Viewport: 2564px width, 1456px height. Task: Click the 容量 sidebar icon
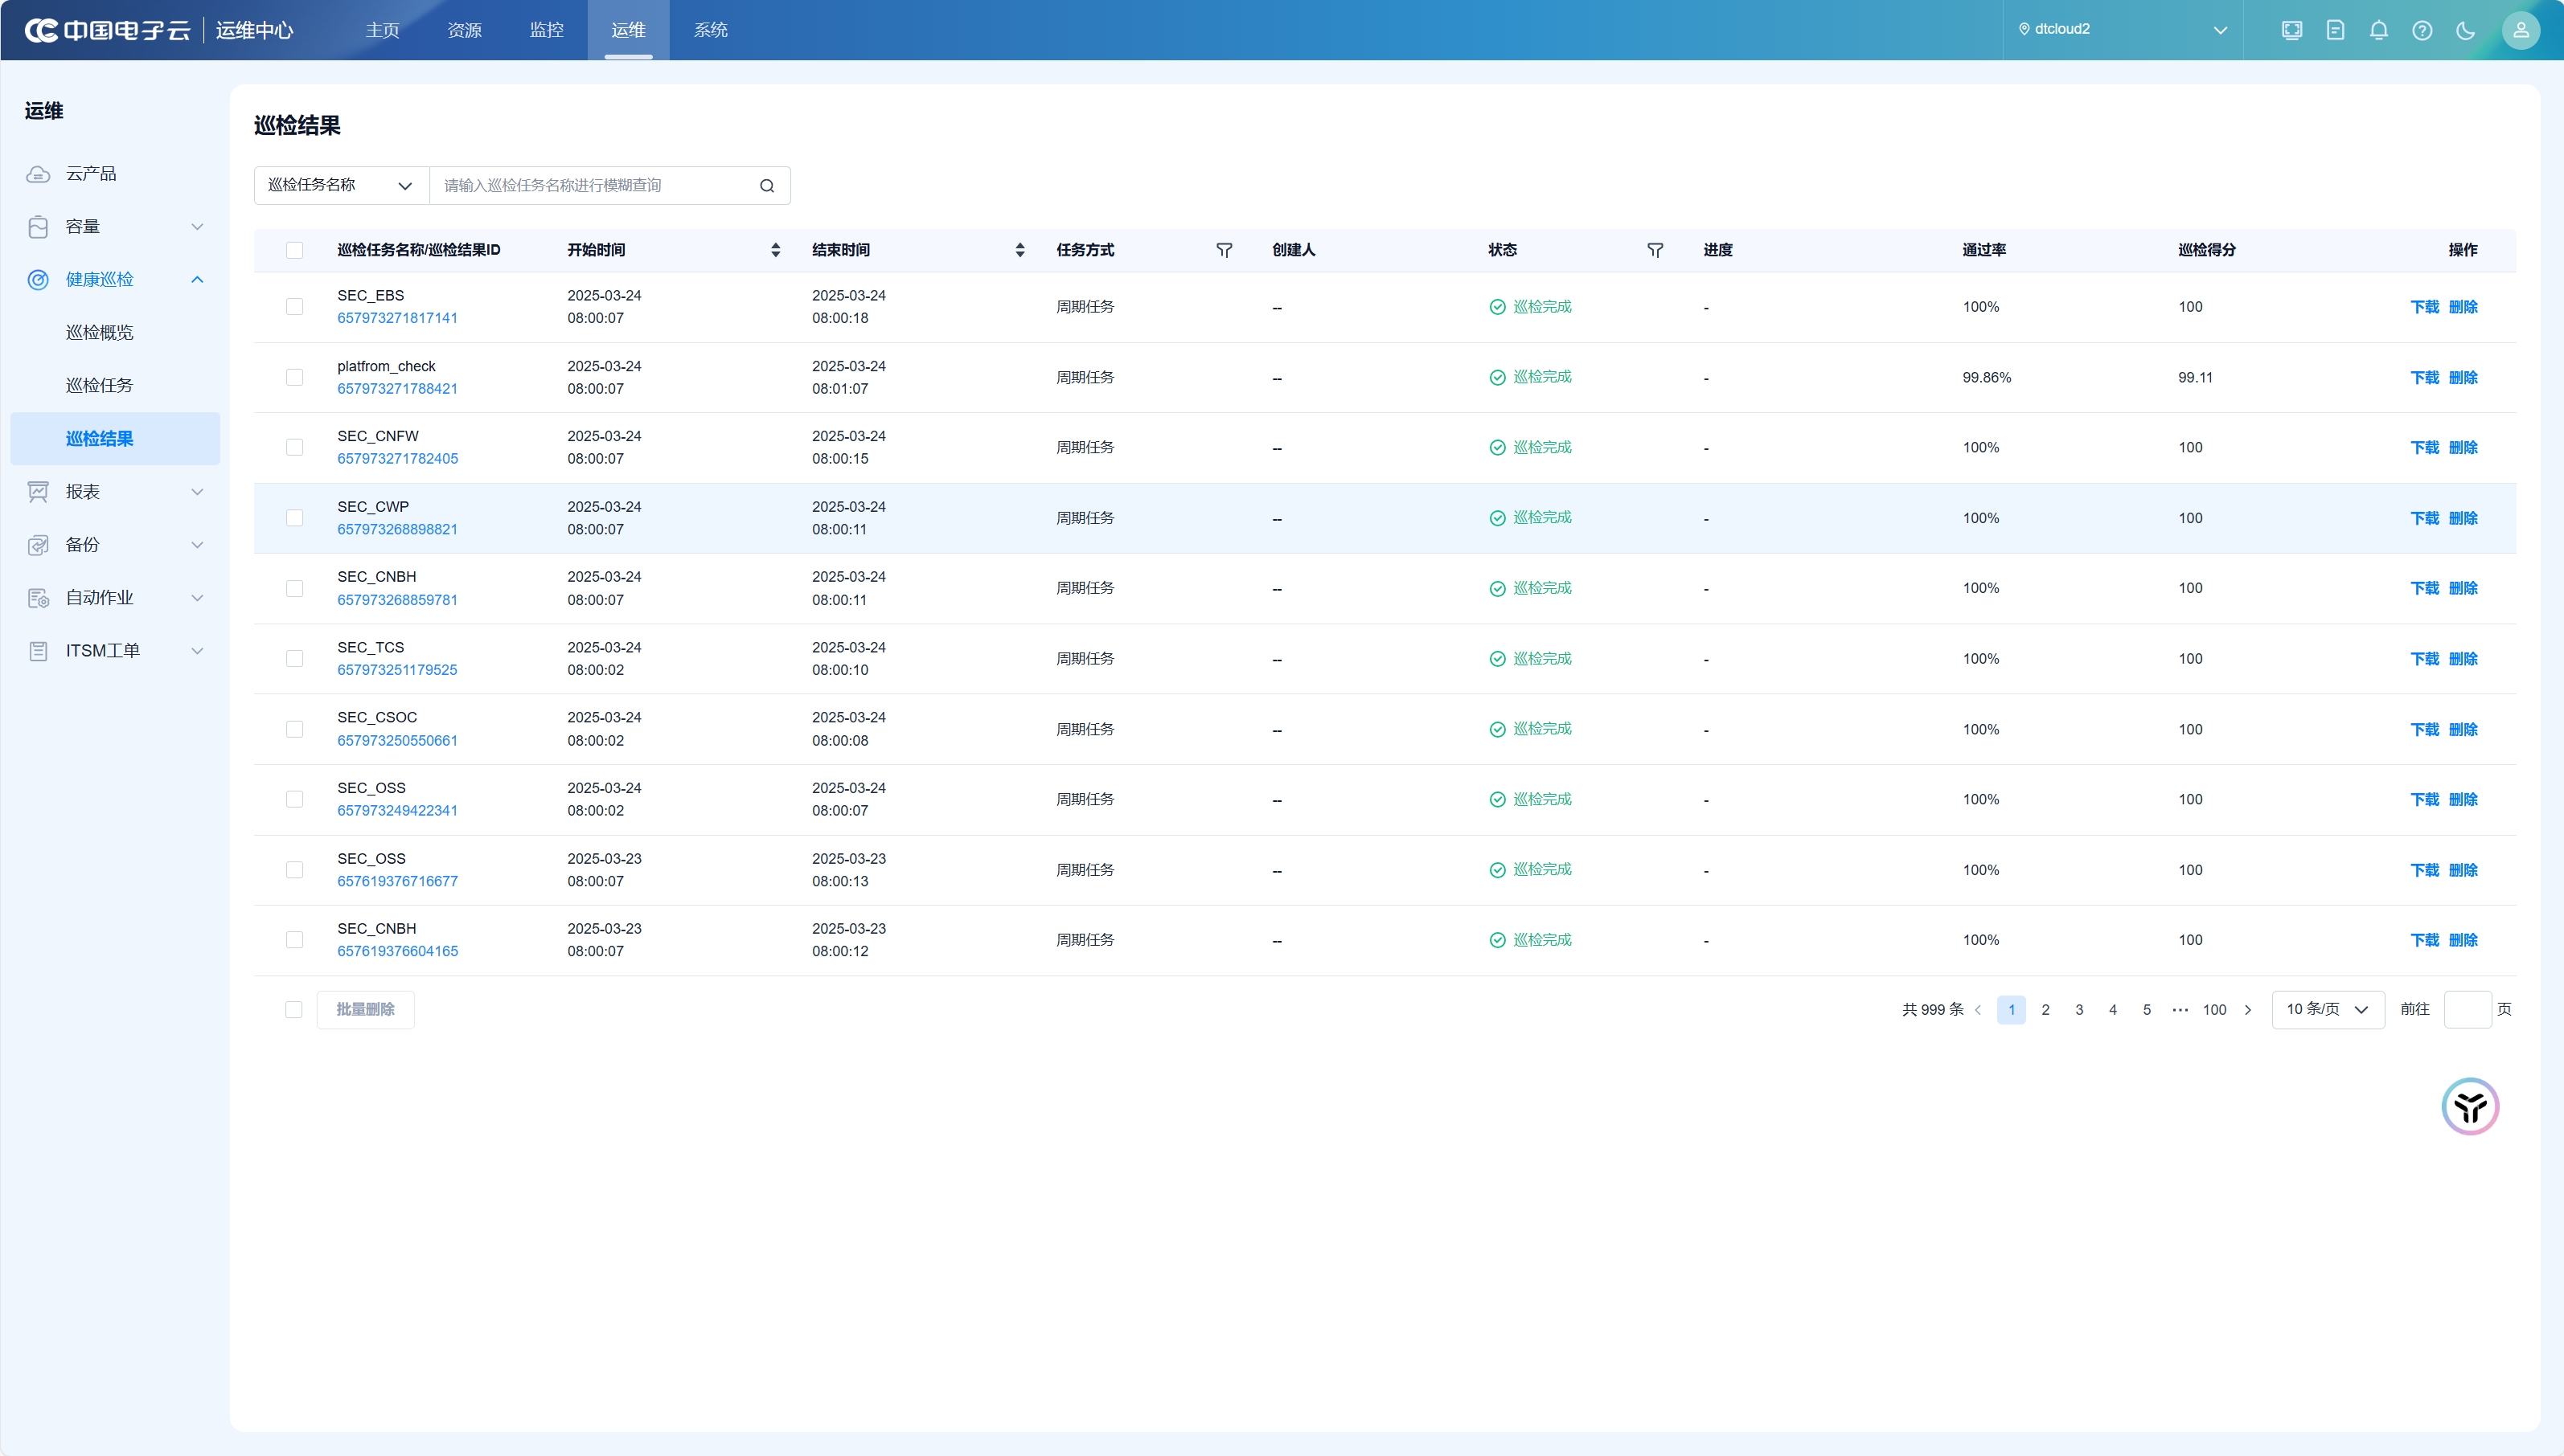tap(38, 227)
